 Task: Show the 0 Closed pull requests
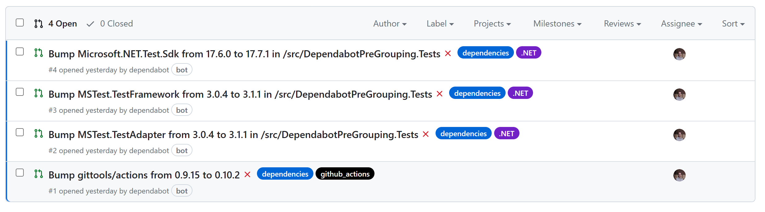click(x=110, y=23)
